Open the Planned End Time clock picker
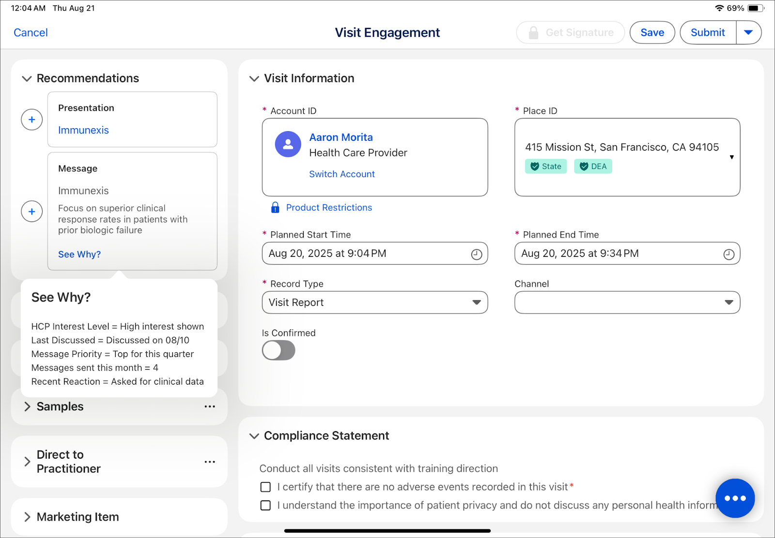 (729, 254)
